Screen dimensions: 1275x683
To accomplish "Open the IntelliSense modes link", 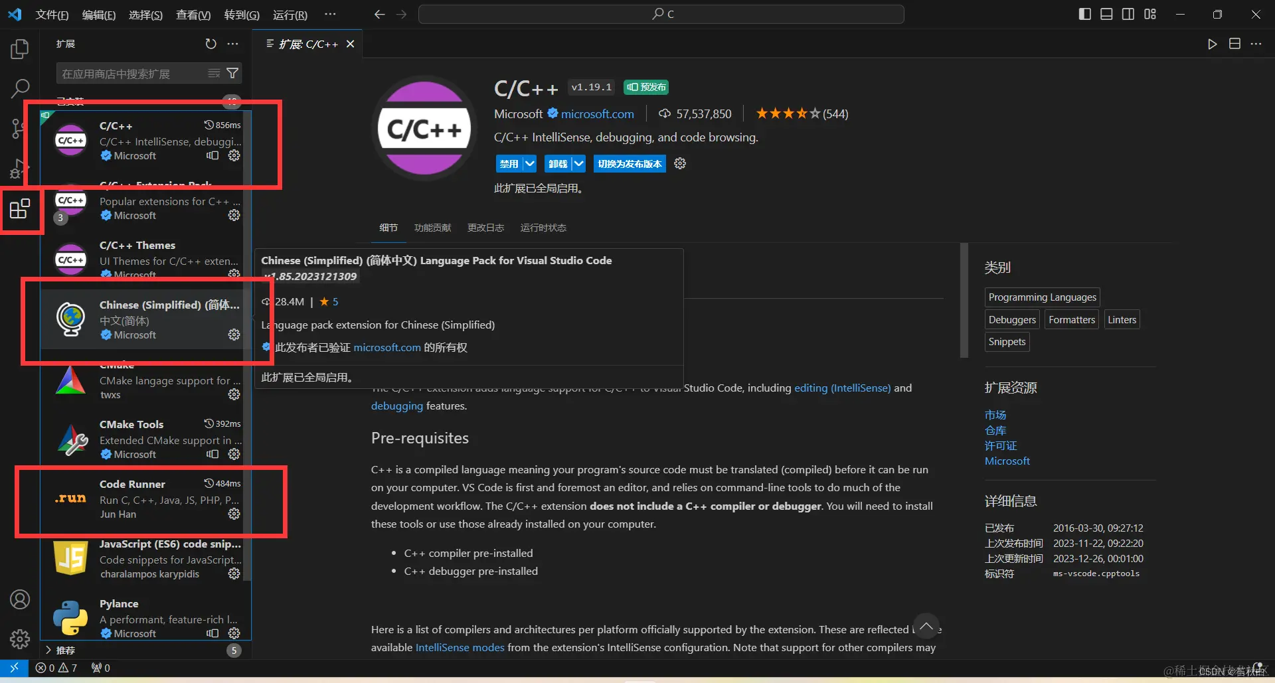I will pyautogui.click(x=460, y=647).
